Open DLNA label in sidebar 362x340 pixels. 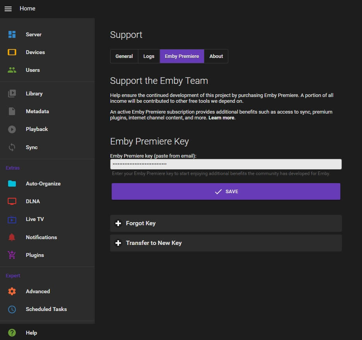pos(33,201)
